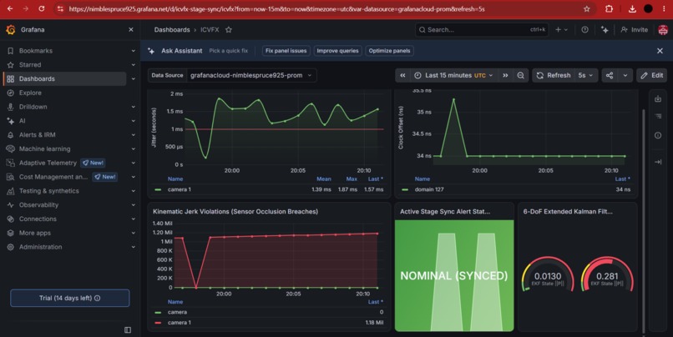
Task: Click the share icon
Action: 610,75
